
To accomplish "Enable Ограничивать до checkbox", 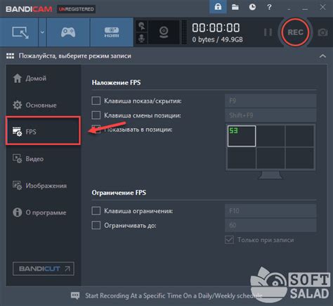I will 96,225.
